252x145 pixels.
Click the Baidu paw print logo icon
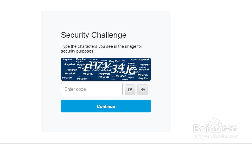215,125
